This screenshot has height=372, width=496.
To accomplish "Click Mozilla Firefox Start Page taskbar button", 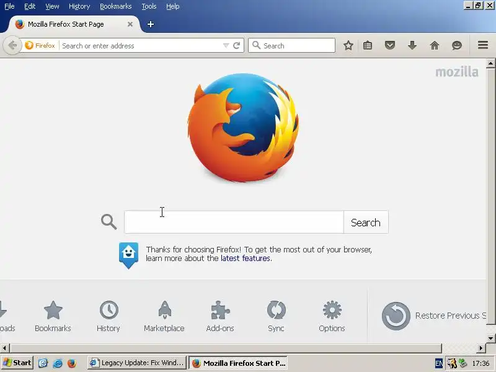I will [238, 363].
